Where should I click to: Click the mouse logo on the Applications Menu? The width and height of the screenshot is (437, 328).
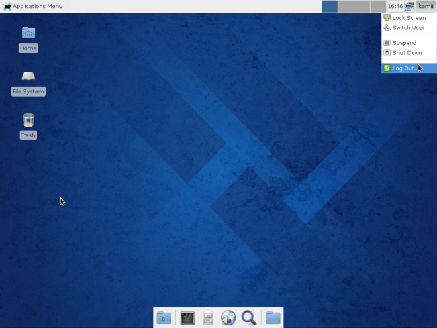pyautogui.click(x=7, y=6)
